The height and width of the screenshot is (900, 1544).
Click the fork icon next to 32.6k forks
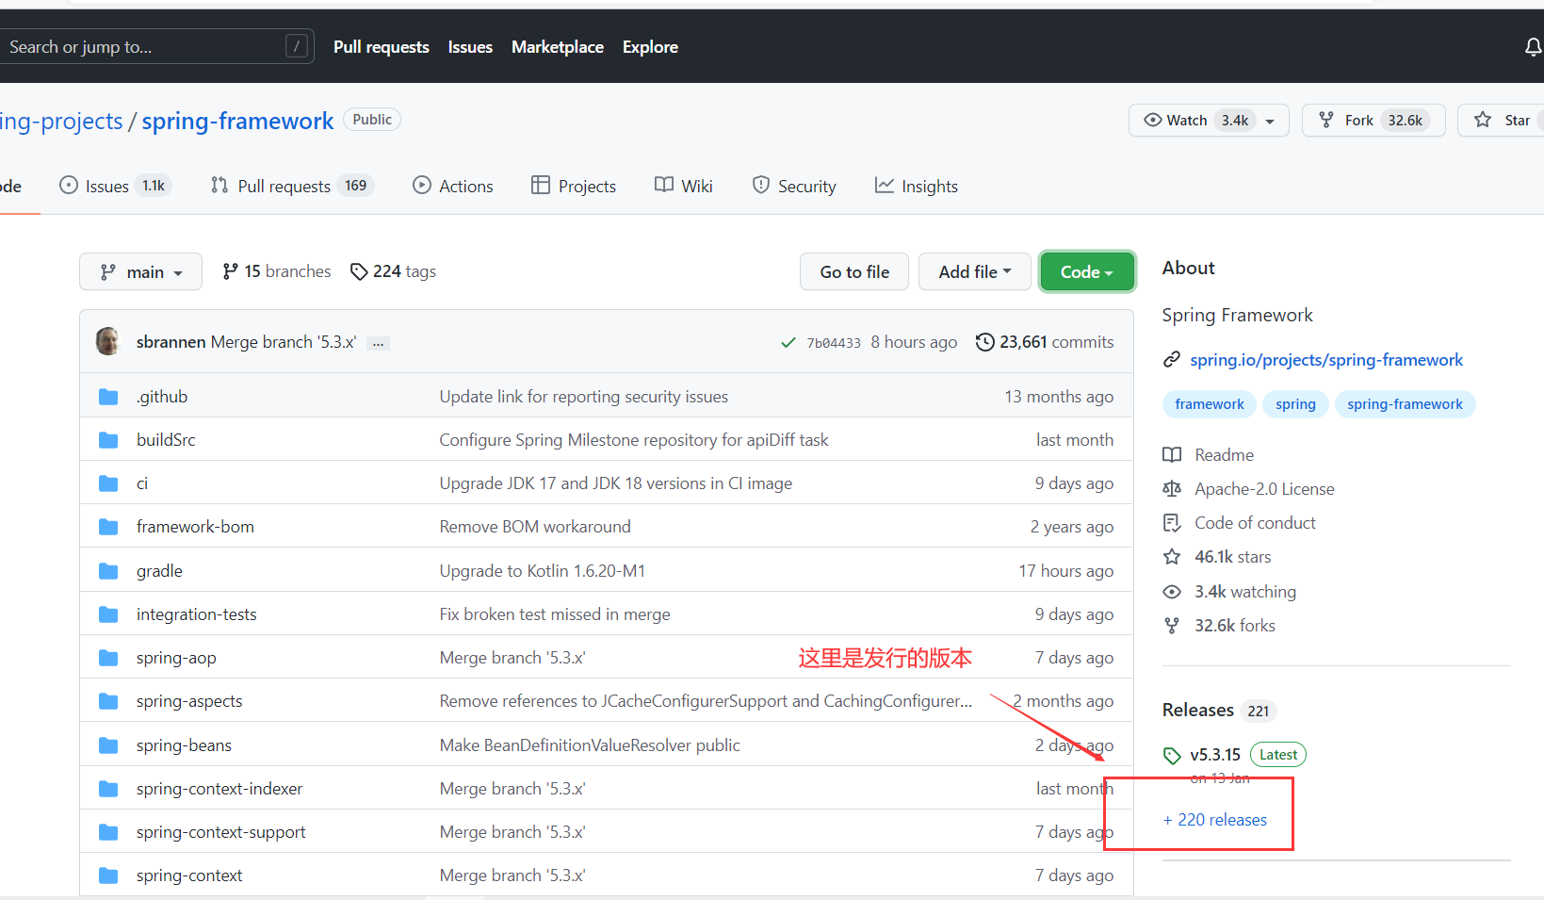1172,626
